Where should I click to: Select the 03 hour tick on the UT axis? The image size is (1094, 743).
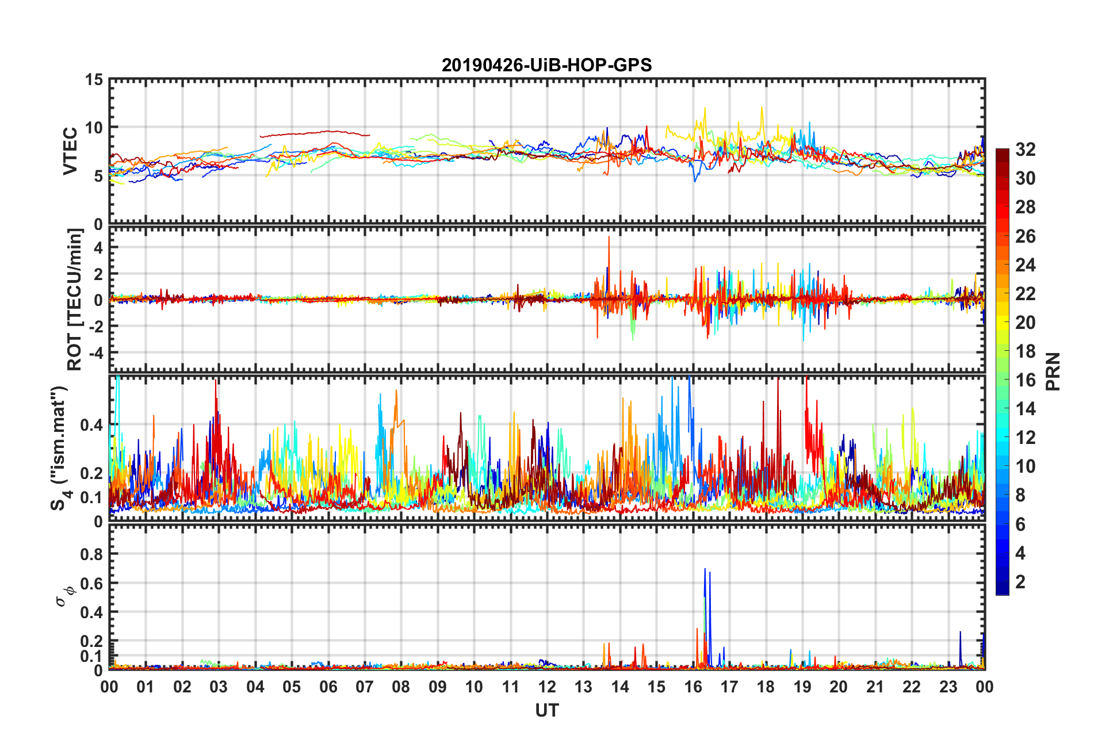(219, 687)
